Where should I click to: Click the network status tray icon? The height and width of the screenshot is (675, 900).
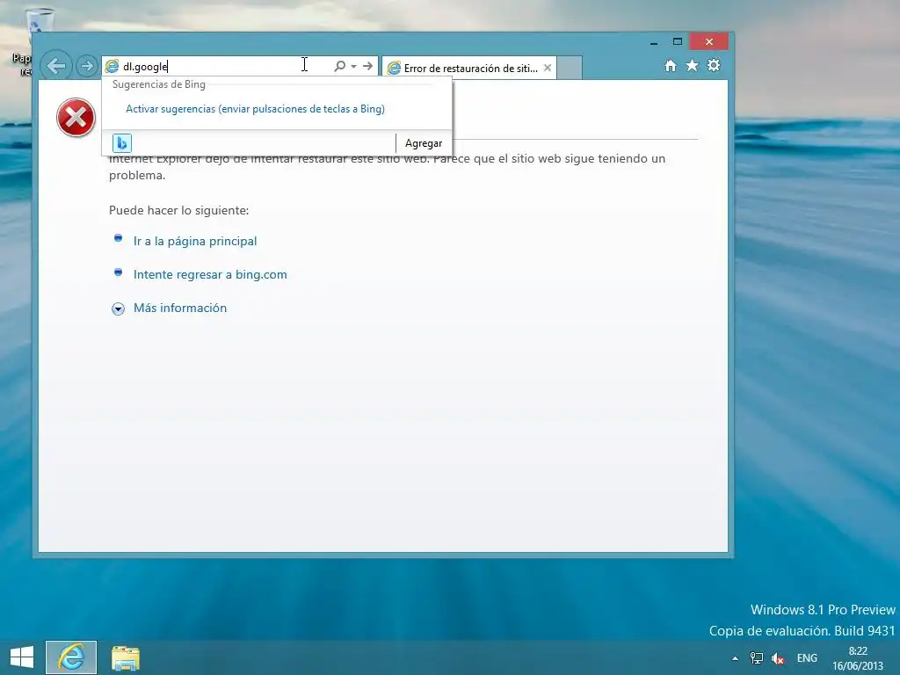point(757,658)
